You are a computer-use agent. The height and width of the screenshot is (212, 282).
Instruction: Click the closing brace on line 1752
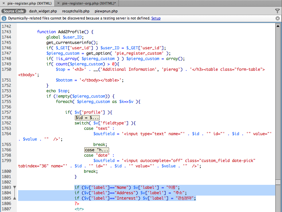[47, 86]
